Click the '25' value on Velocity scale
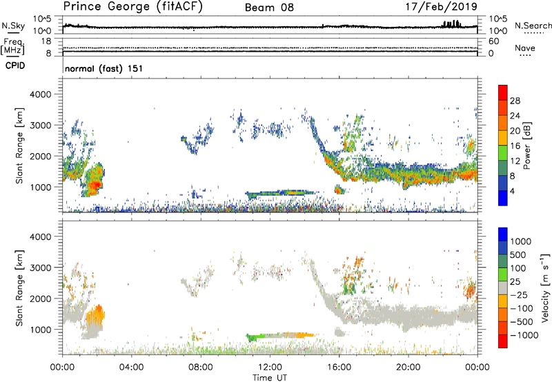 tap(515, 282)
